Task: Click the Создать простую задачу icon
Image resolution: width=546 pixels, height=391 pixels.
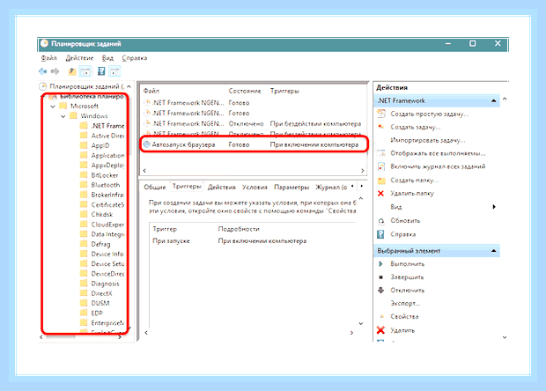Action: [x=381, y=114]
